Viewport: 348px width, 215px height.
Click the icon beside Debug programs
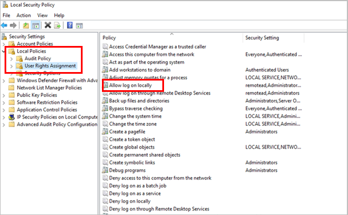pos(105,170)
